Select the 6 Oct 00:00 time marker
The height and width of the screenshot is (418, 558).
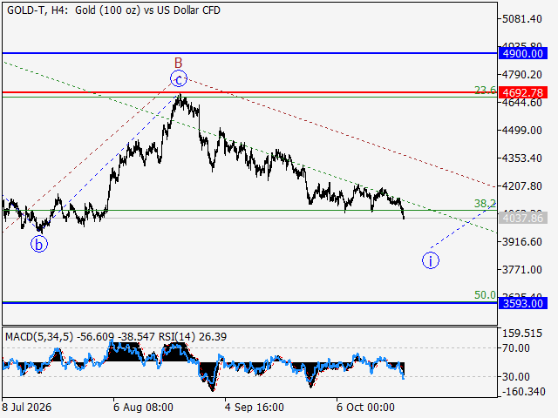(366, 407)
